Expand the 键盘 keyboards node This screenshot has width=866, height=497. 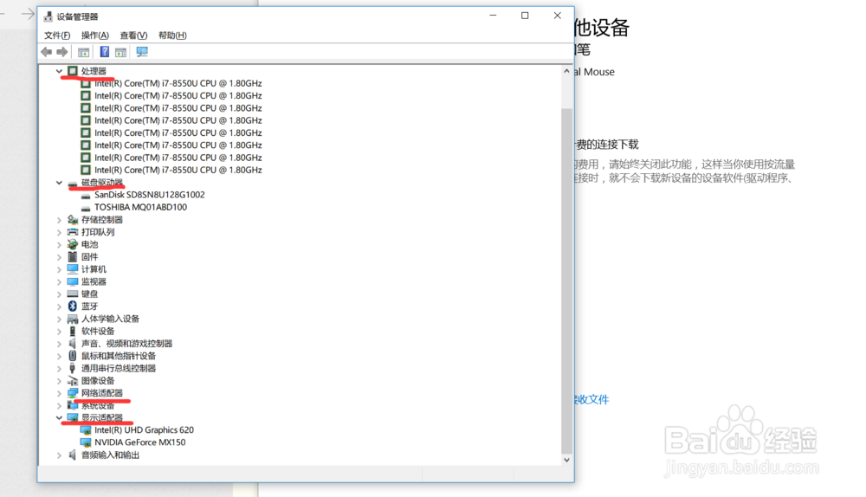click(59, 294)
